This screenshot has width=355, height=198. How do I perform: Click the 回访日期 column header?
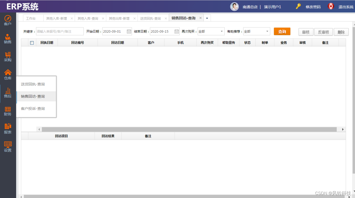(x=118, y=43)
